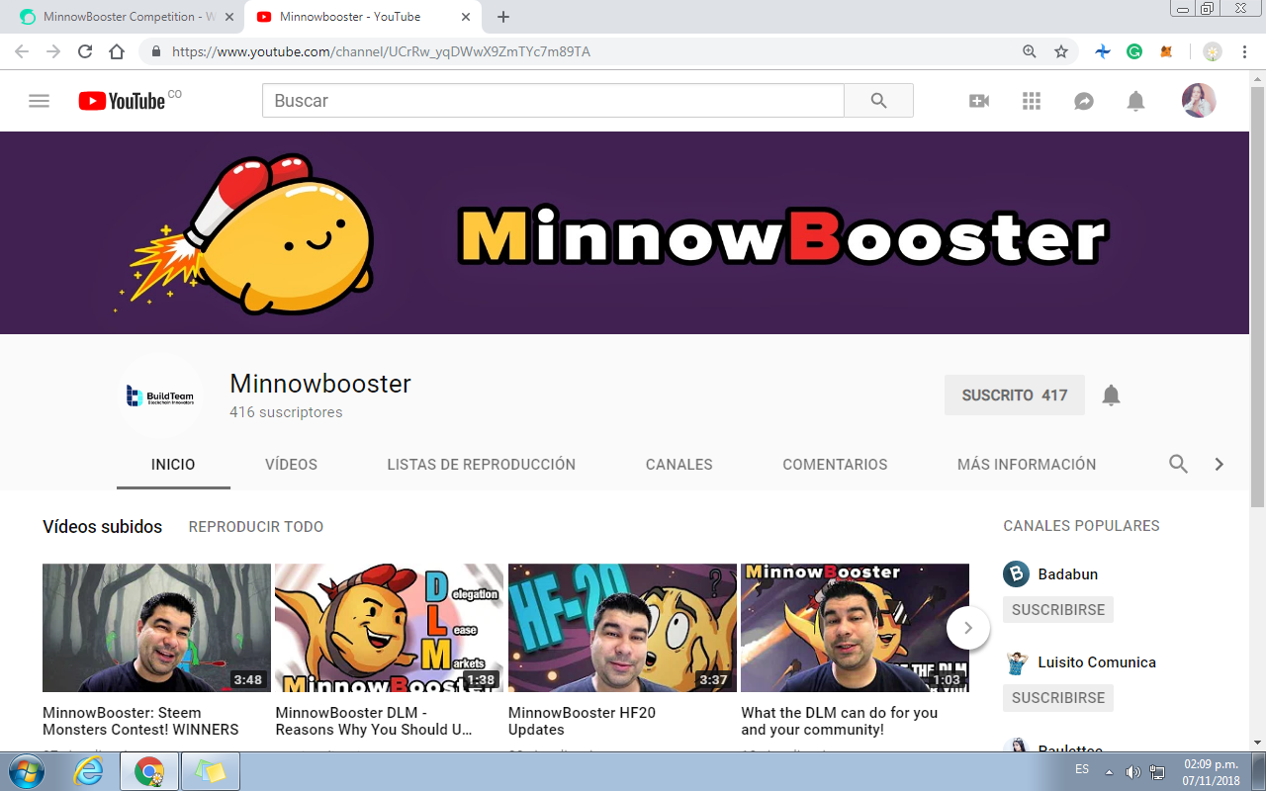1266x791 pixels.
Task: Open Chrome three-dot menu
Action: 1243,51
